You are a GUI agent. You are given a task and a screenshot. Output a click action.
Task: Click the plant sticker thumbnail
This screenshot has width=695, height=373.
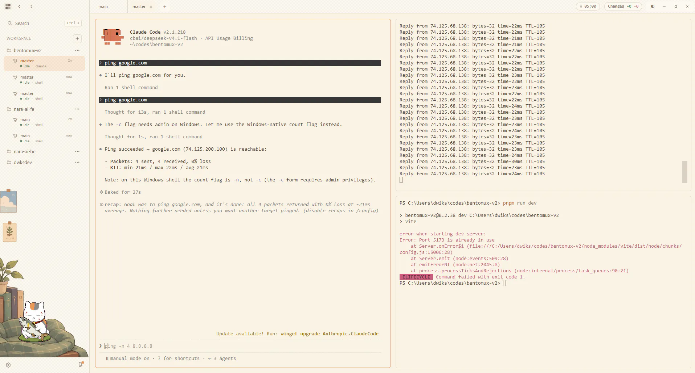(x=10, y=231)
